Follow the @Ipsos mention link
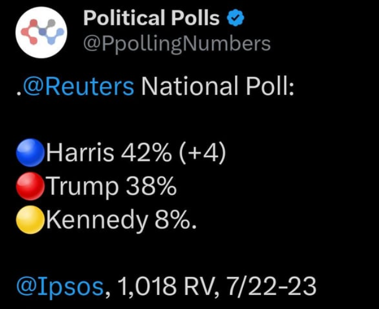 click(x=60, y=287)
